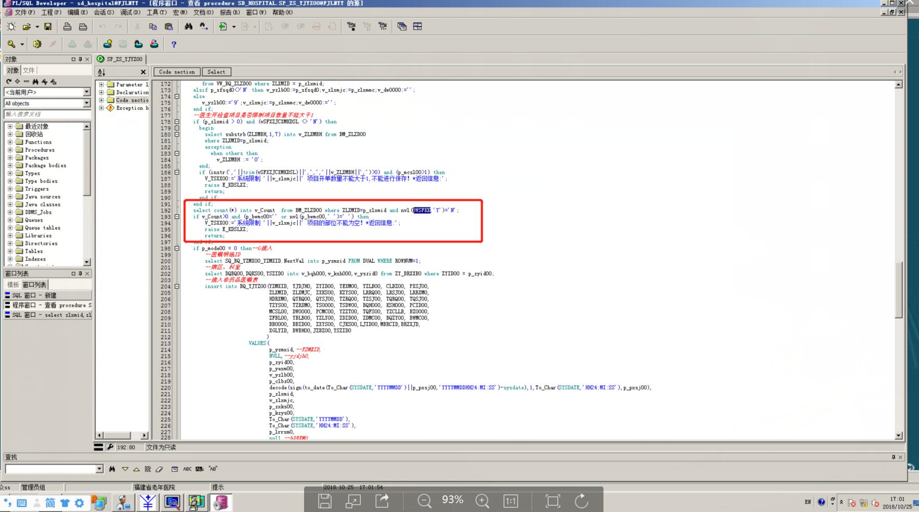The image size is (919, 512).
Task: Click sort alphabetically icon in code contents
Action: pos(102,72)
